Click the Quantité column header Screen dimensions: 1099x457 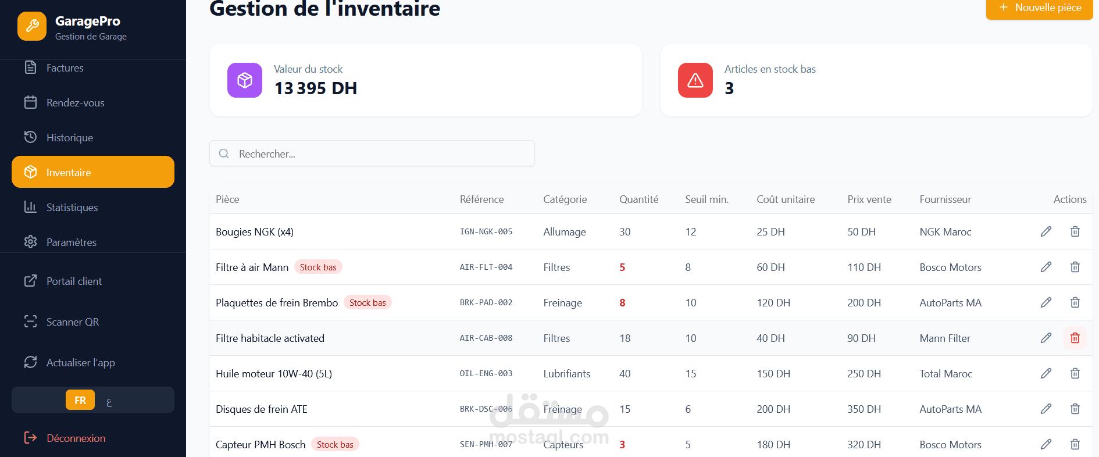click(x=638, y=199)
